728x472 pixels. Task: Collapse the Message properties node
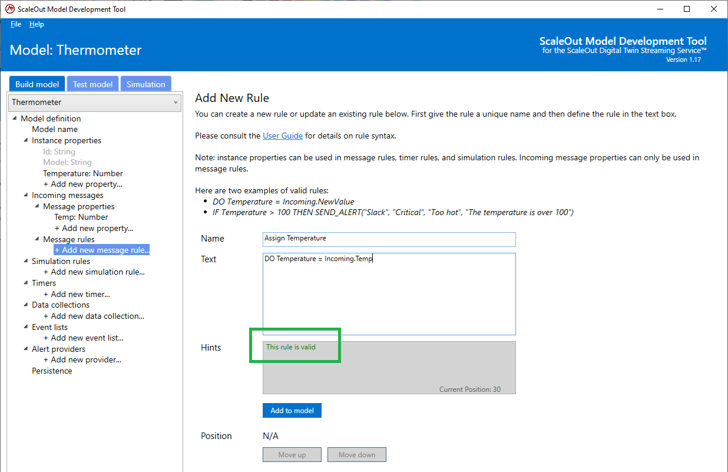point(37,206)
